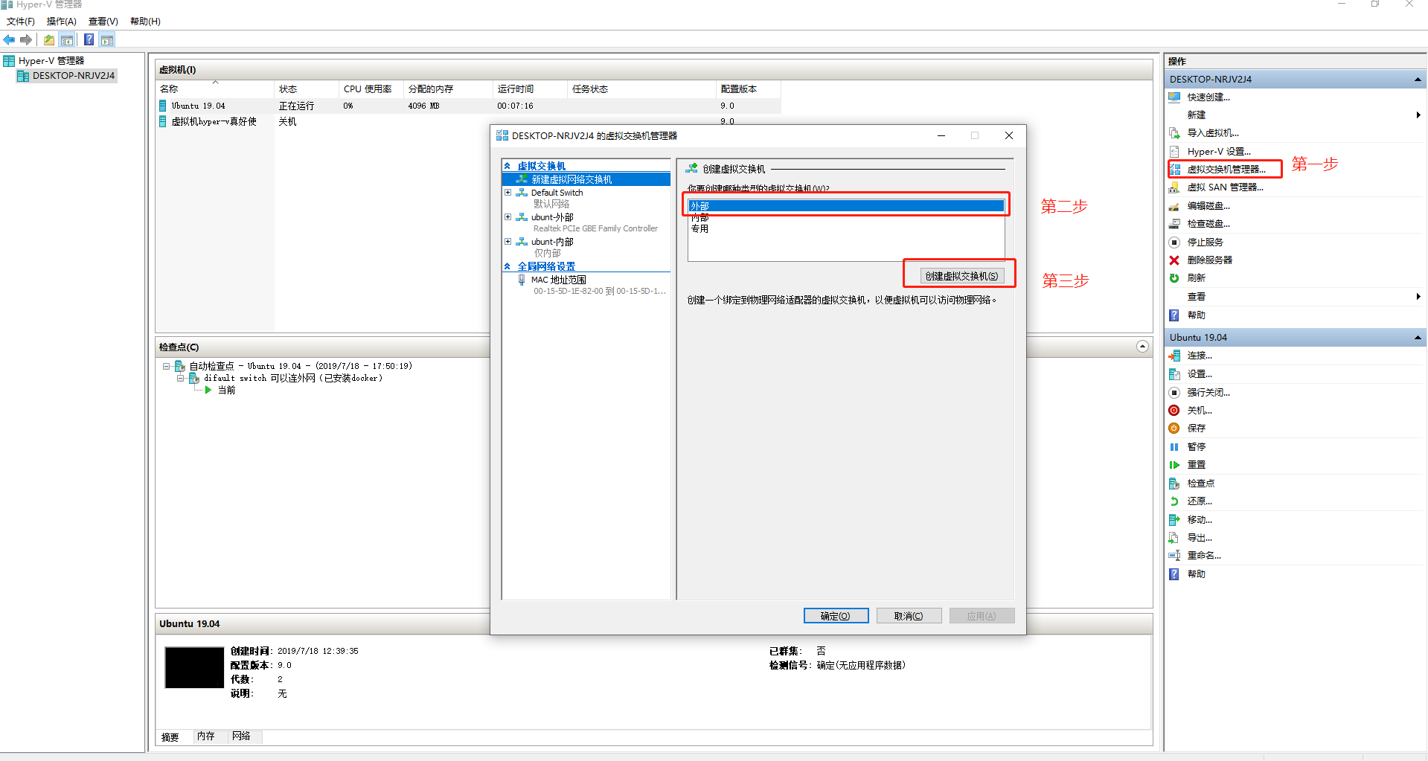Click the 停止服务 action

(1205, 243)
